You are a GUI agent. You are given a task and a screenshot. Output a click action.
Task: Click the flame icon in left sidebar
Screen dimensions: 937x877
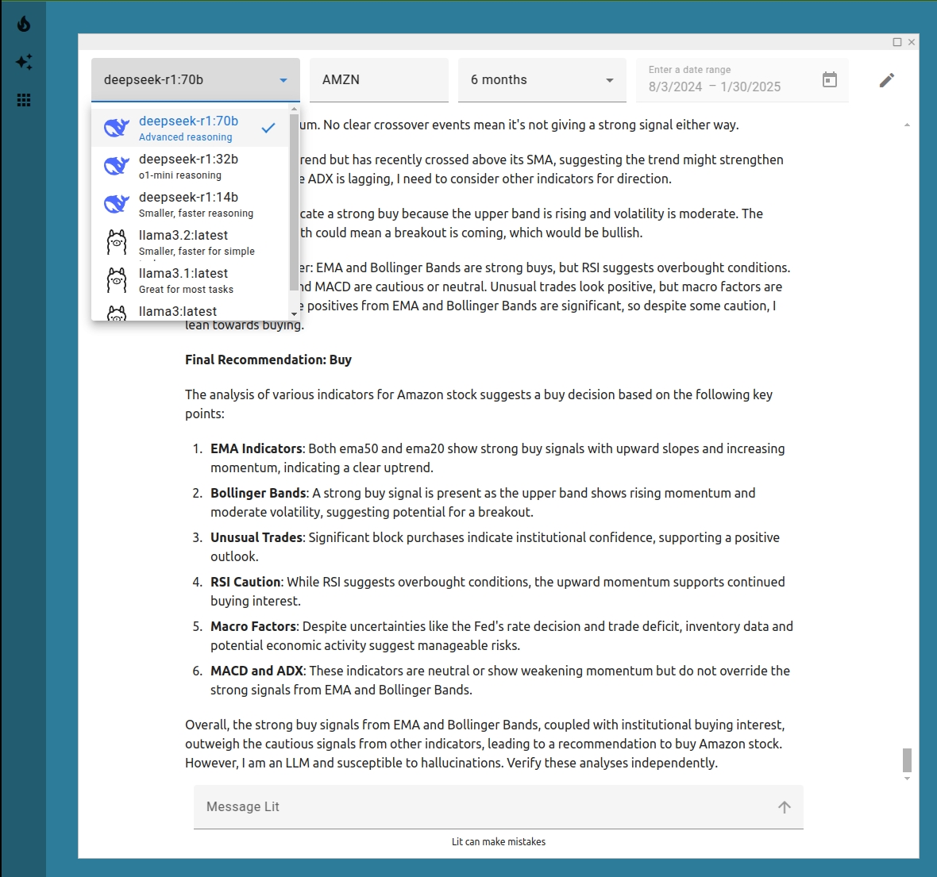coord(24,24)
